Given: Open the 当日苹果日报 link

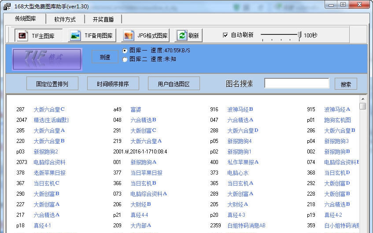Looking at the screenshot, I should coord(147,173).
